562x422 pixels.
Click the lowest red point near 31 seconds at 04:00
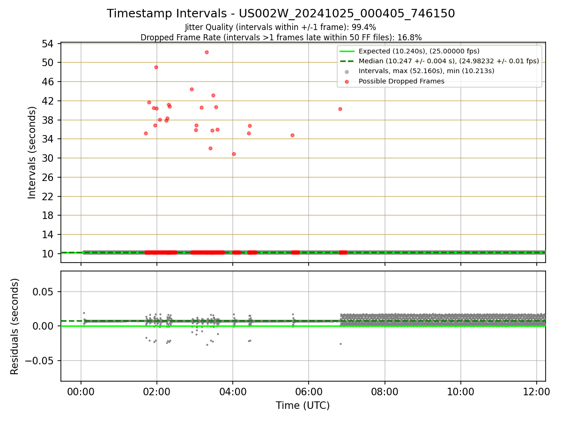[x=234, y=154]
